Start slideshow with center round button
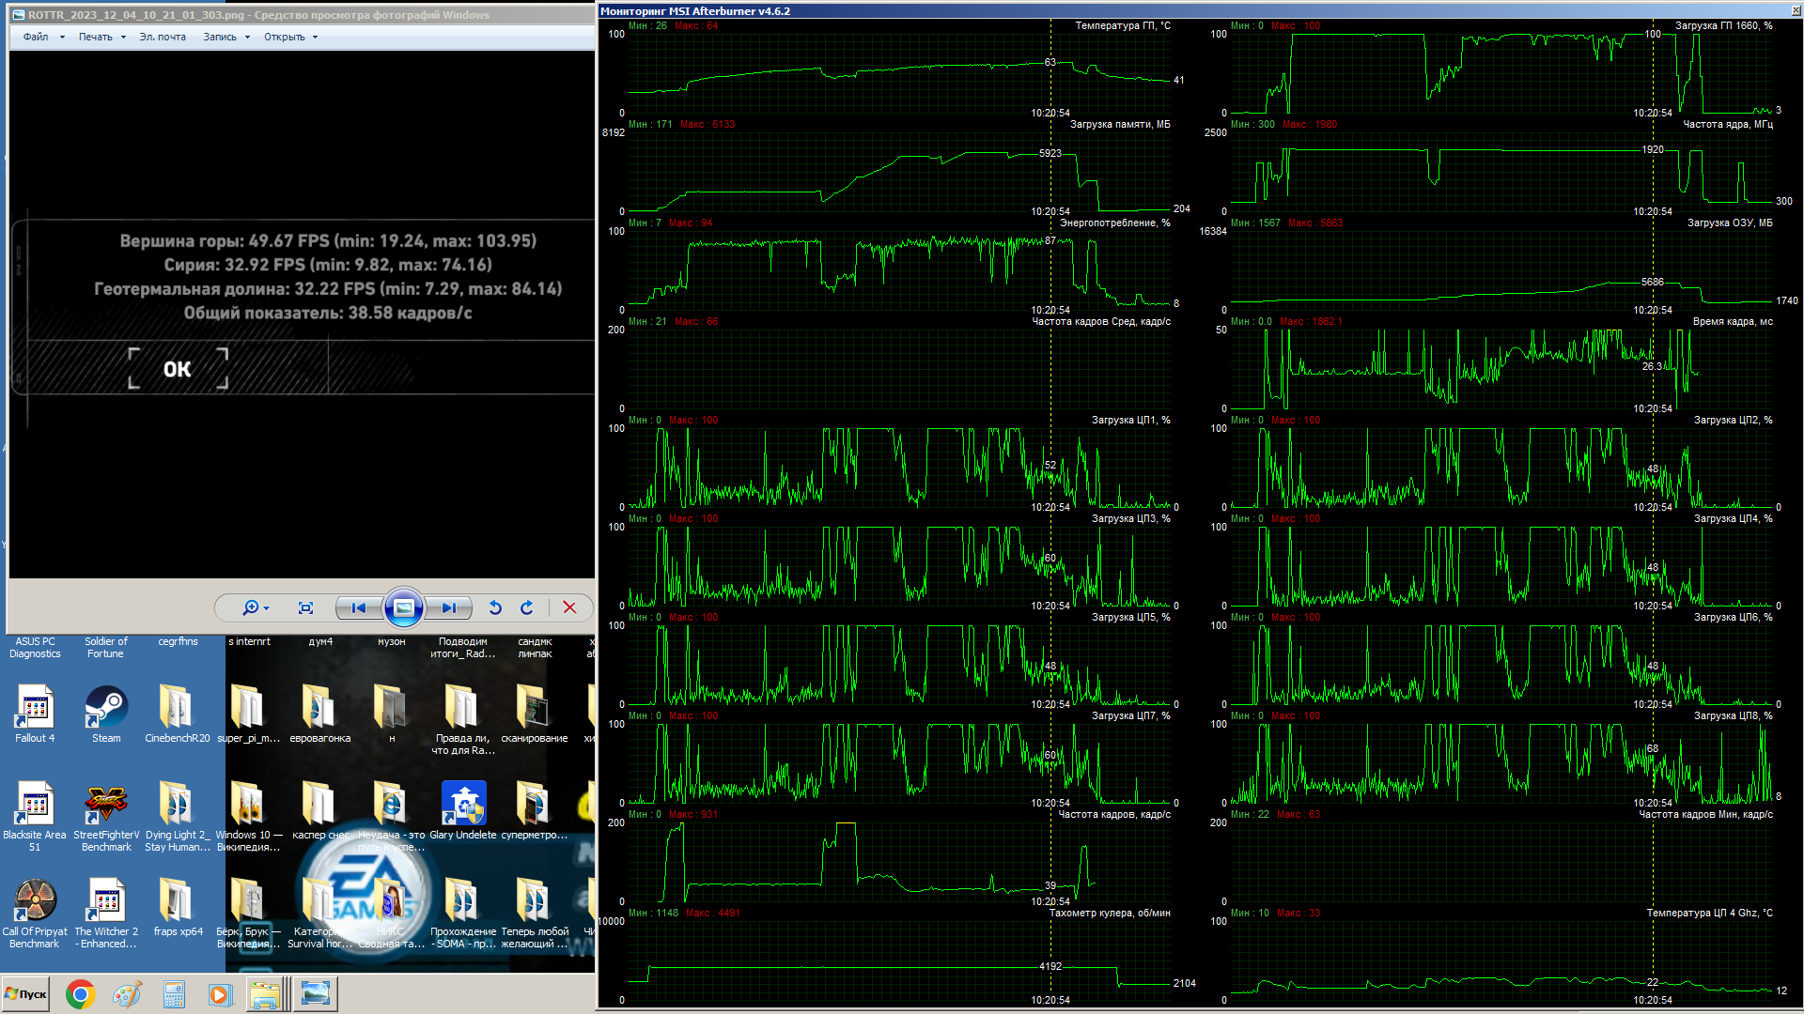 (x=403, y=608)
